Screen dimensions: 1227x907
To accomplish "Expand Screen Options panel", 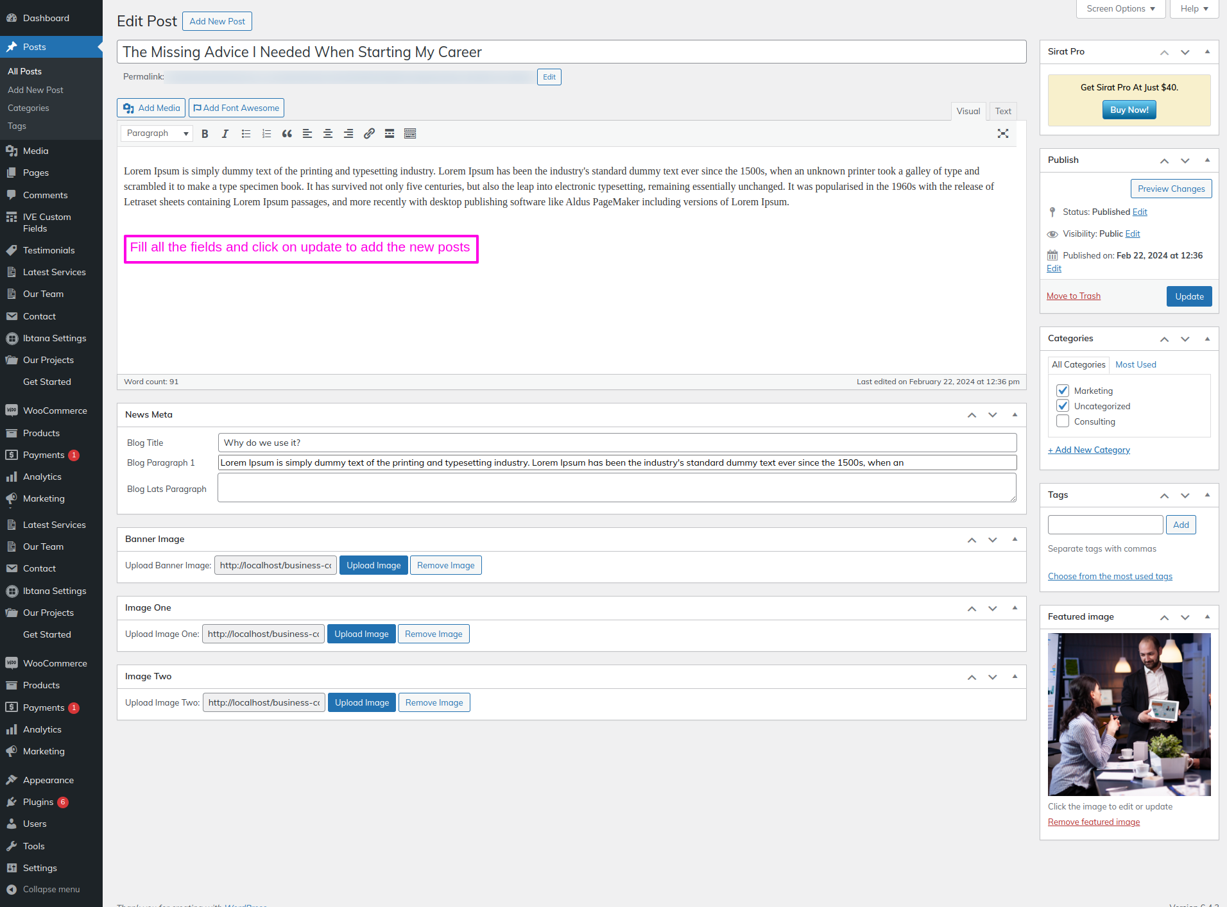I will [x=1120, y=9].
